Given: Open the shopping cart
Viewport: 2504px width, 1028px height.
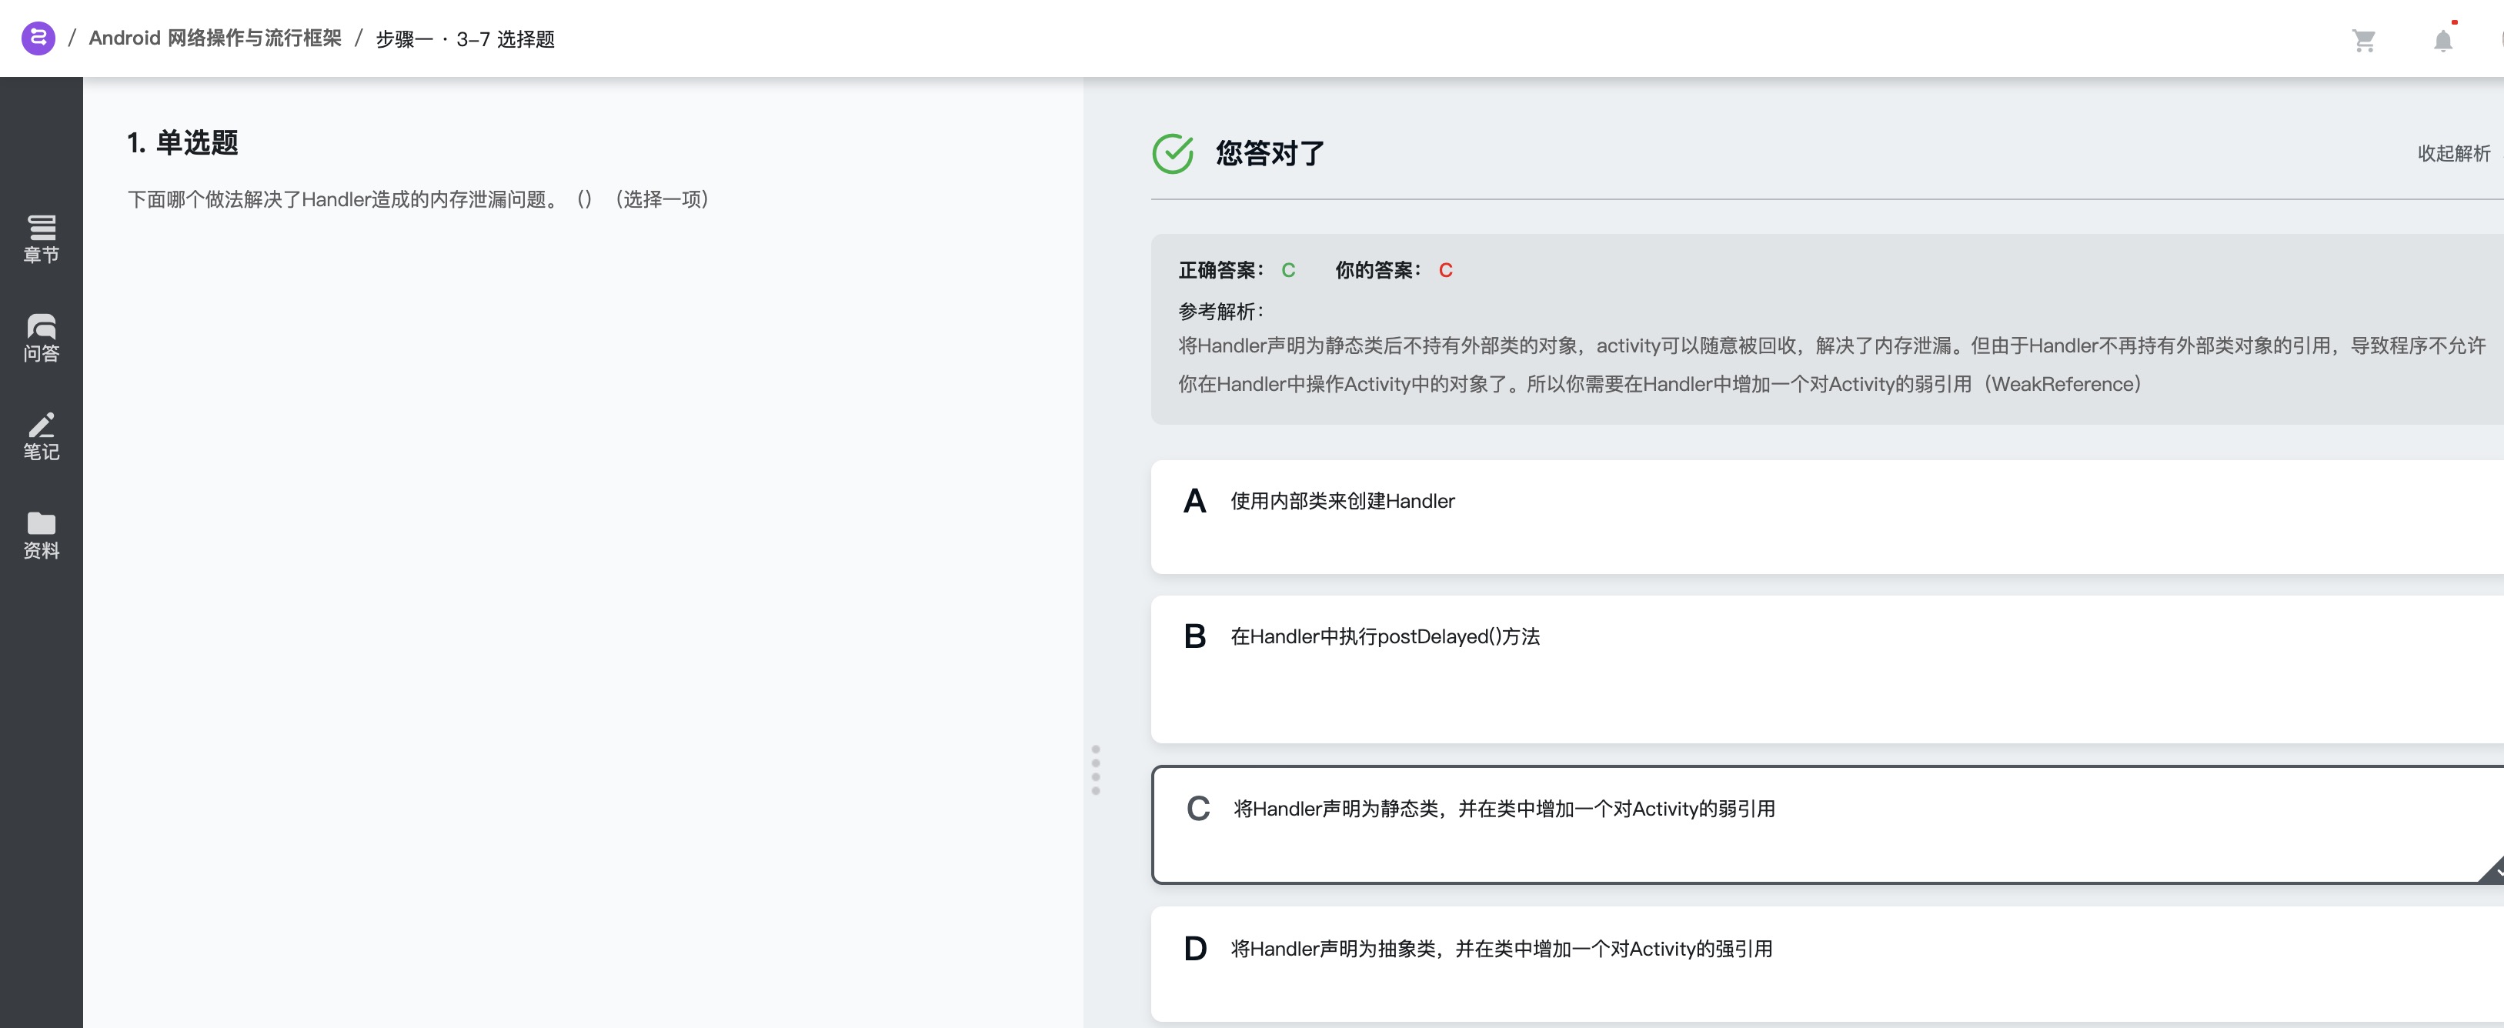Looking at the screenshot, I should (2364, 40).
